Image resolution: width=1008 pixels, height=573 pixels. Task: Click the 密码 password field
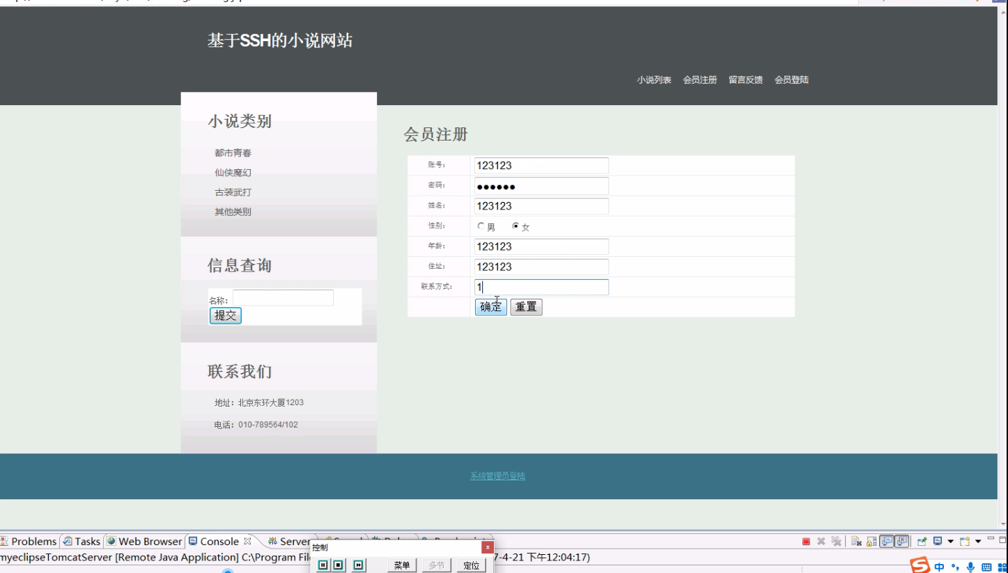coord(541,186)
